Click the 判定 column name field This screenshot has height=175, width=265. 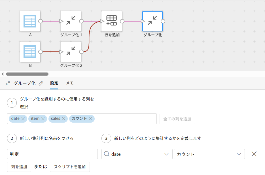pos(52,154)
